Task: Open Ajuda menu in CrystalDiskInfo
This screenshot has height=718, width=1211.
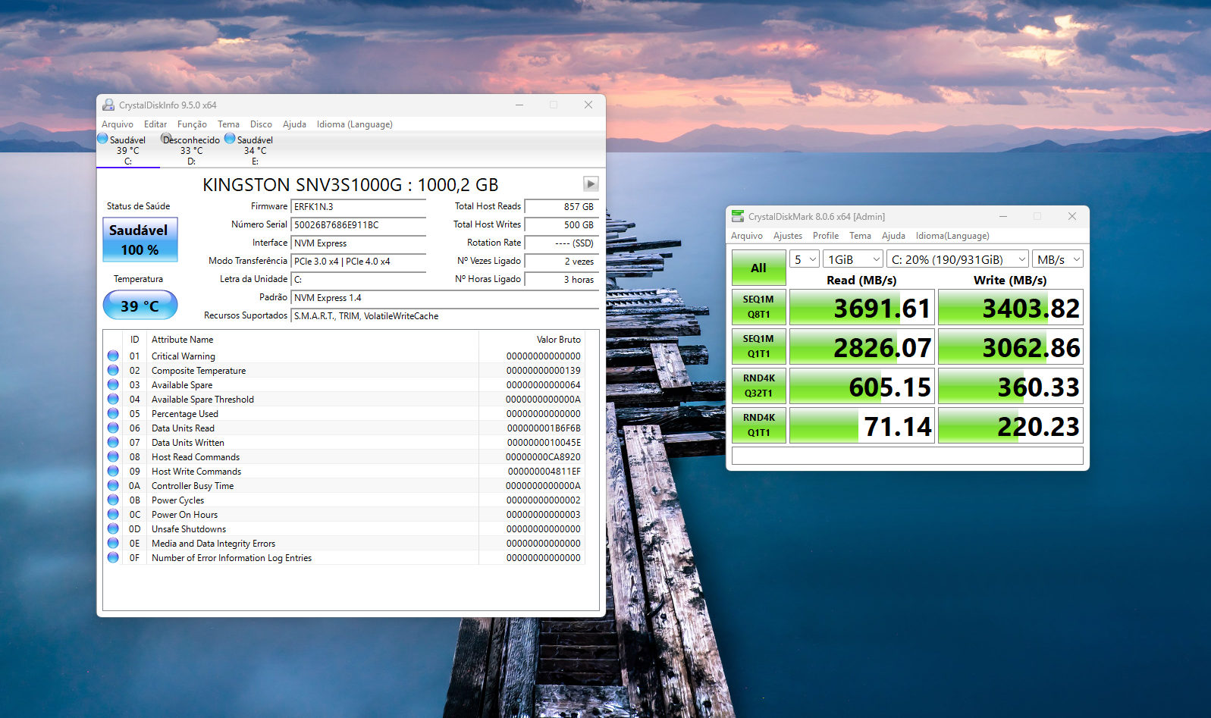Action: point(294,124)
